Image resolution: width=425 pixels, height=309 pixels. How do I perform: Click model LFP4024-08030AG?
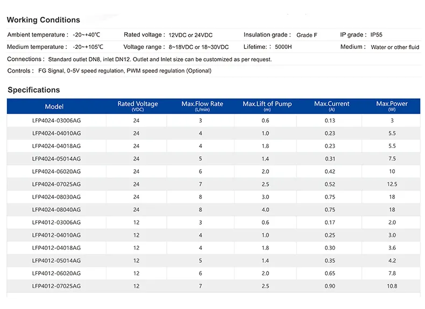point(56,197)
